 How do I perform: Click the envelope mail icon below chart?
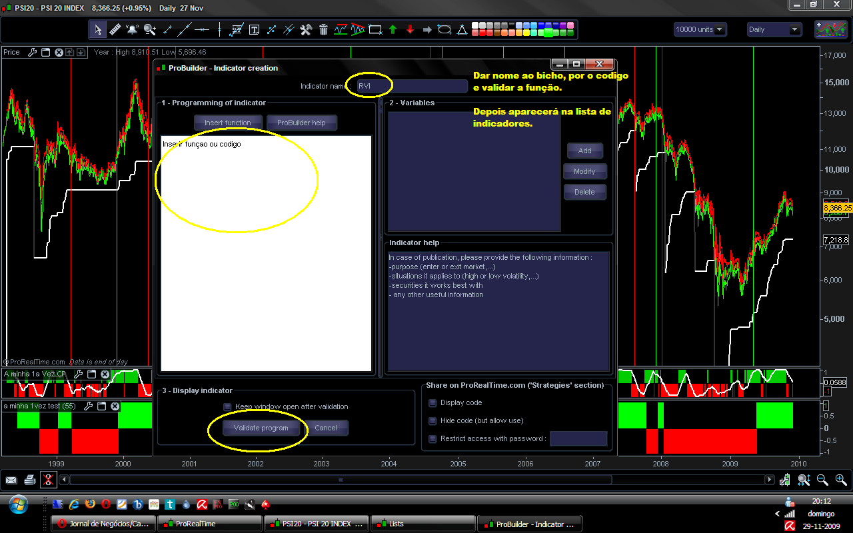[x=11, y=479]
